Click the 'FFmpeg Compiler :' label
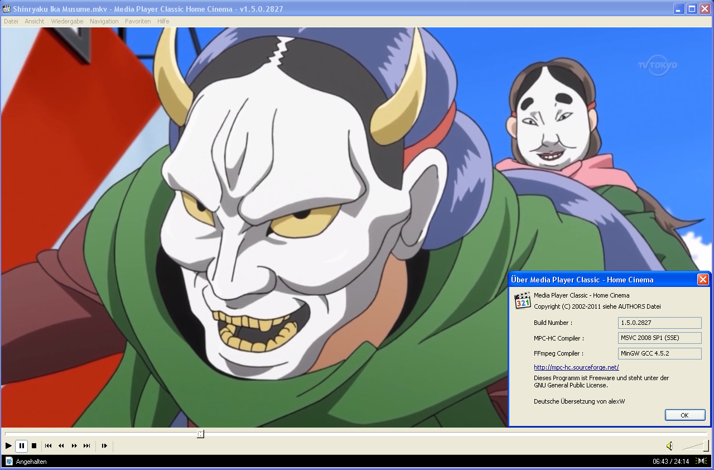This screenshot has height=470, width=714. click(x=558, y=353)
